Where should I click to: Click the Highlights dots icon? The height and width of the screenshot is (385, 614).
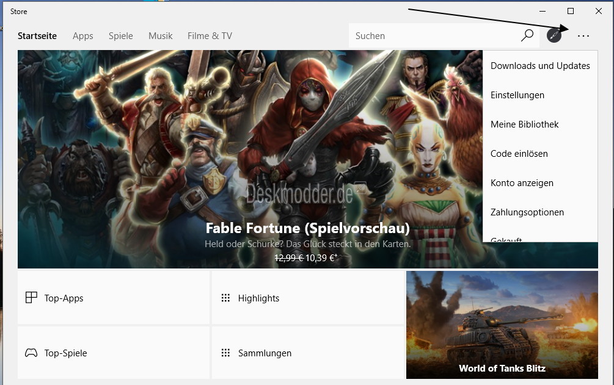tap(225, 298)
